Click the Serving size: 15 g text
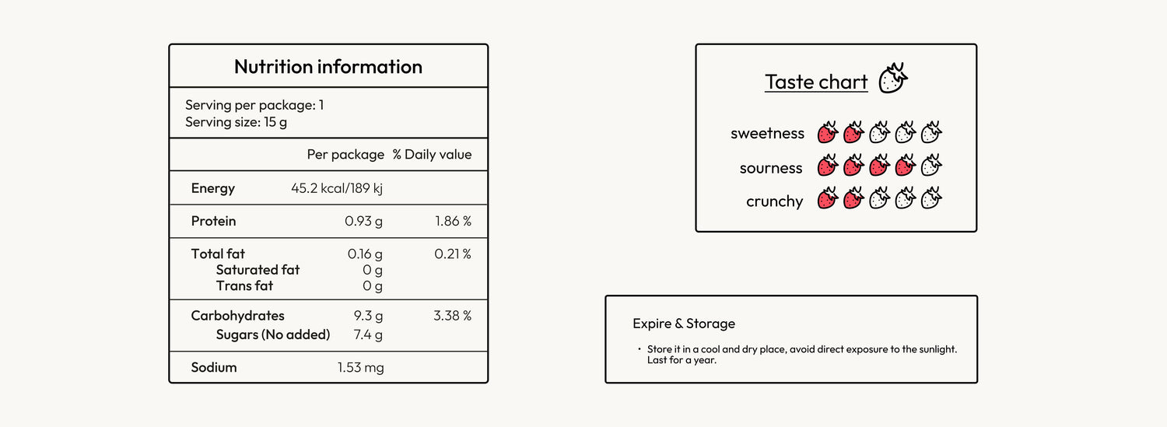This screenshot has width=1167, height=427. click(x=237, y=122)
